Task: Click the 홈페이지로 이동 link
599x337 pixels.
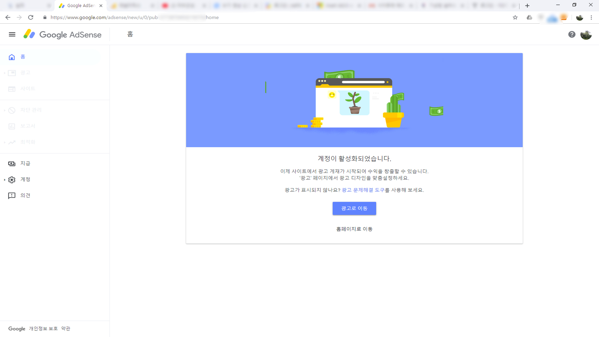Action: [354, 229]
